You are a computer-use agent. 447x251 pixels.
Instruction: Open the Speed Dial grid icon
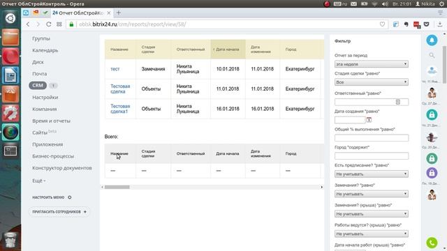point(59,24)
